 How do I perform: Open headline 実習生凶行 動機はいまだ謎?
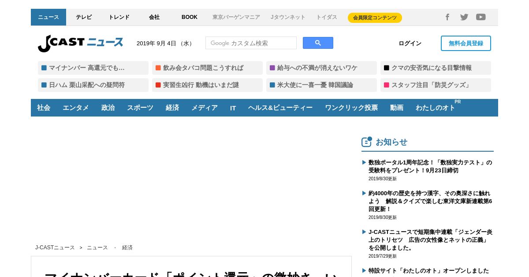pyautogui.click(x=207, y=85)
